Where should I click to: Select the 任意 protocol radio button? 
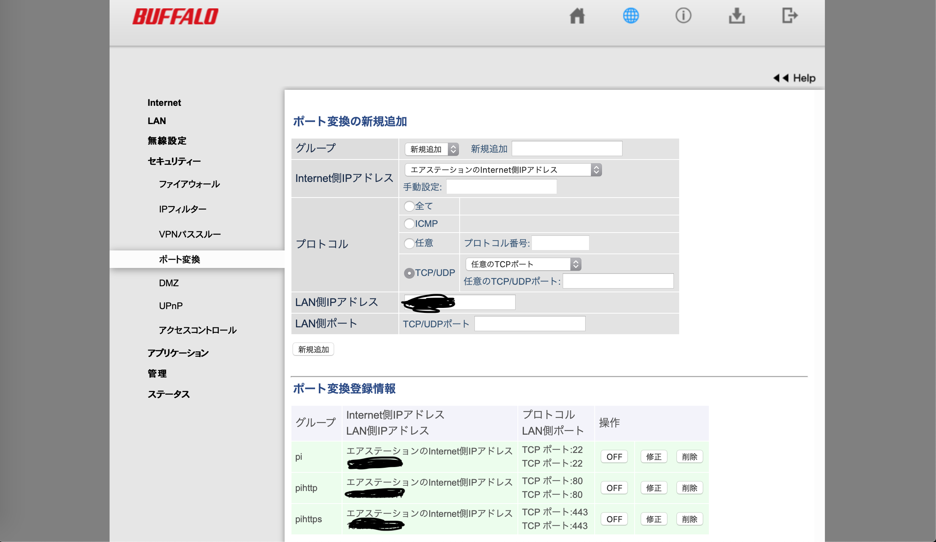coord(409,243)
